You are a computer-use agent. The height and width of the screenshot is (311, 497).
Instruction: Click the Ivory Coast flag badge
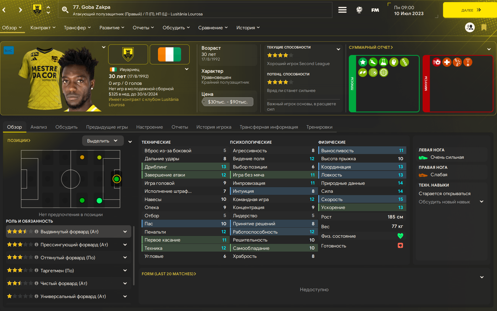click(170, 54)
